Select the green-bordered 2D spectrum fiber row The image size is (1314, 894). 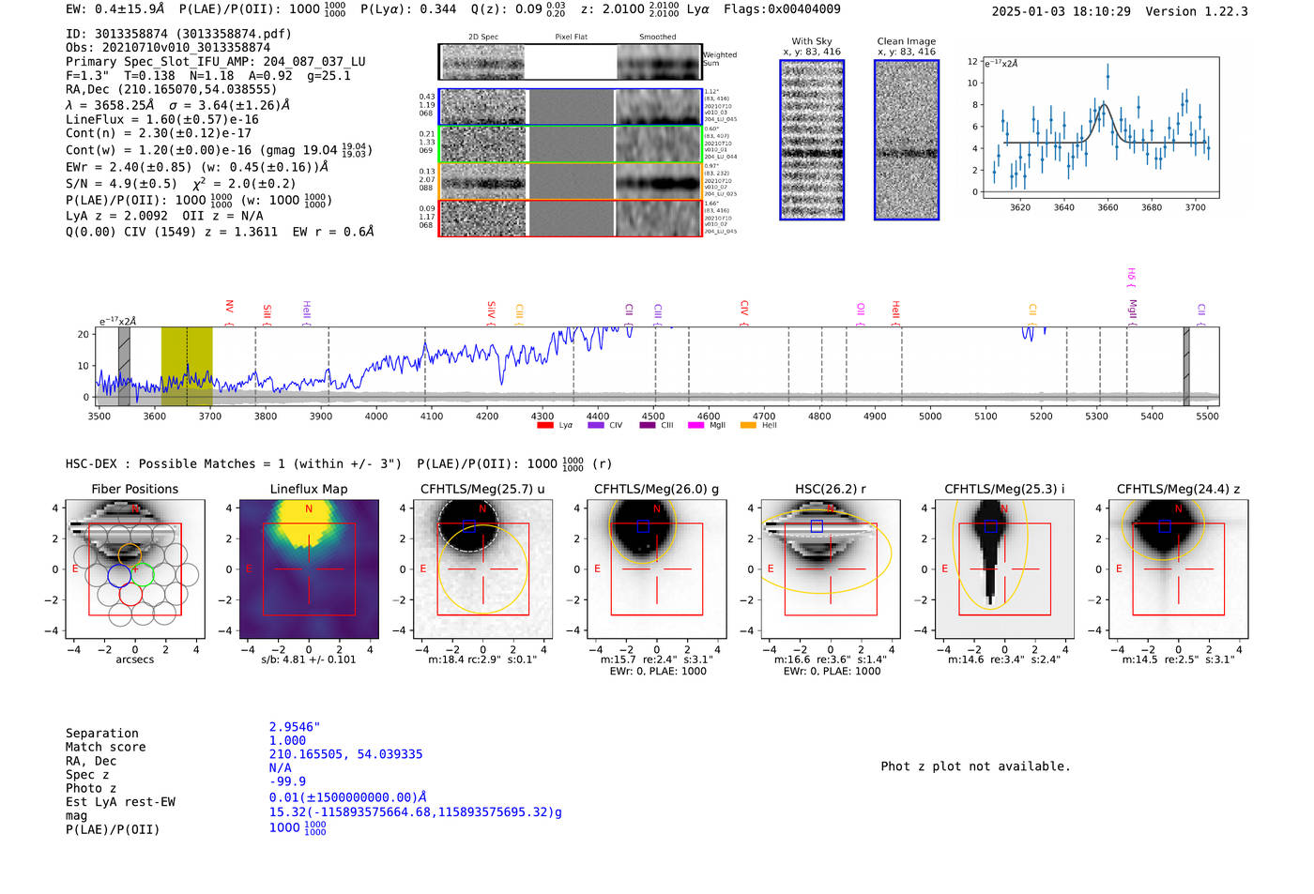[571, 144]
